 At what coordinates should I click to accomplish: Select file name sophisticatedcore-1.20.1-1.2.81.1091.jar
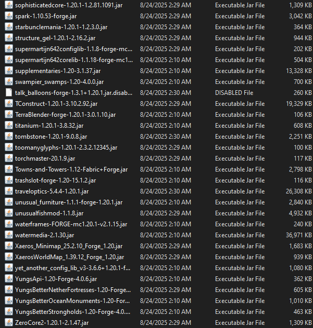click(69, 5)
